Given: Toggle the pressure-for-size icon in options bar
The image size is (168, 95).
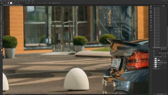Looking at the screenshot, I should tap(59, 3).
